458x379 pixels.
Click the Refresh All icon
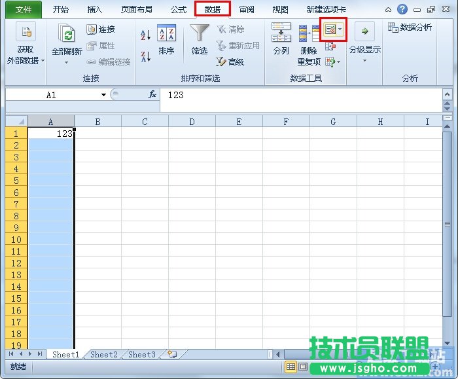click(67, 33)
